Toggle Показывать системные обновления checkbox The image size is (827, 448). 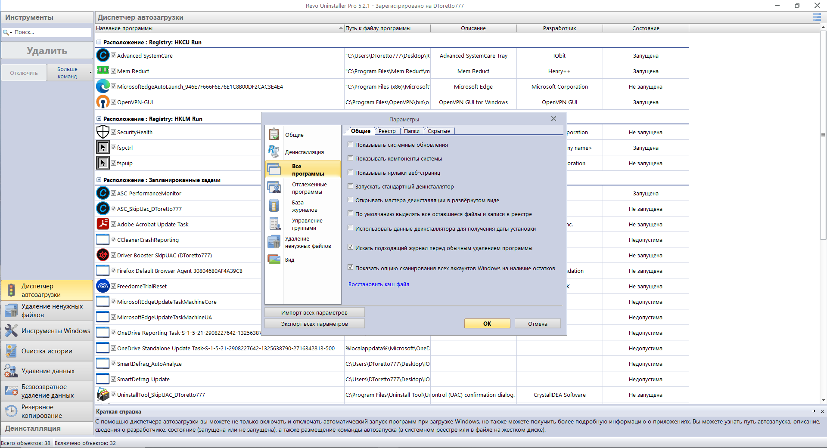[x=350, y=145]
